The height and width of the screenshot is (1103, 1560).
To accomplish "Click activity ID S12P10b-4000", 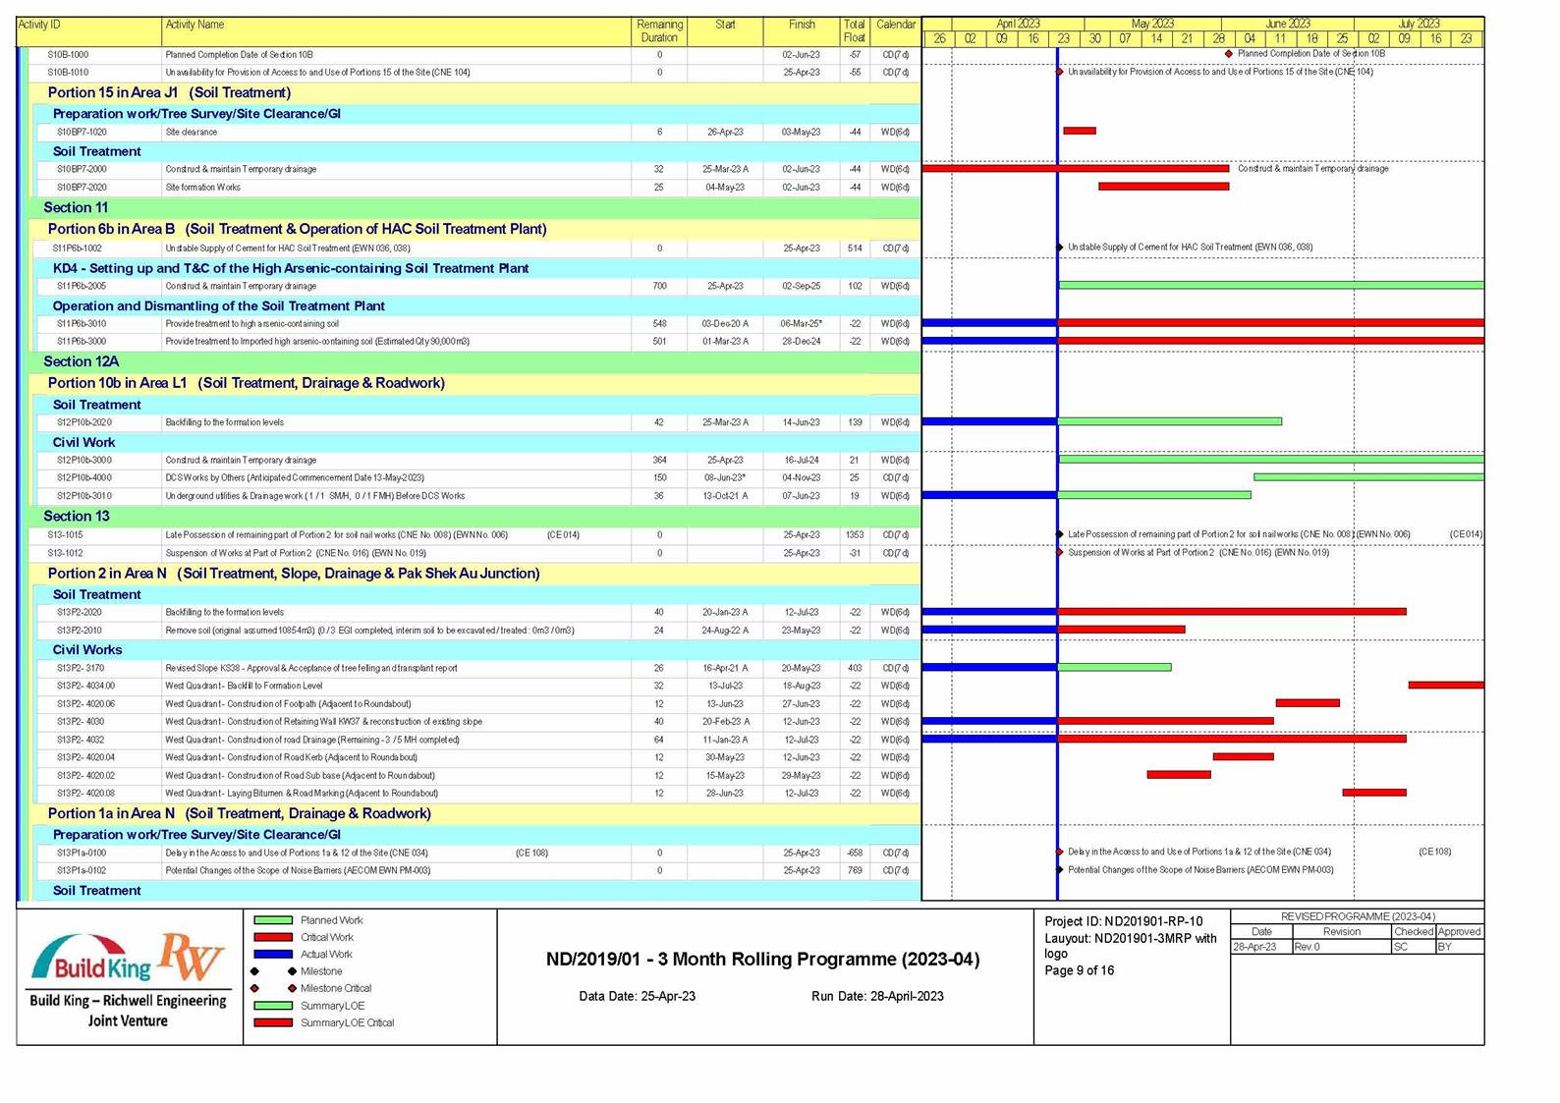I will point(84,477).
